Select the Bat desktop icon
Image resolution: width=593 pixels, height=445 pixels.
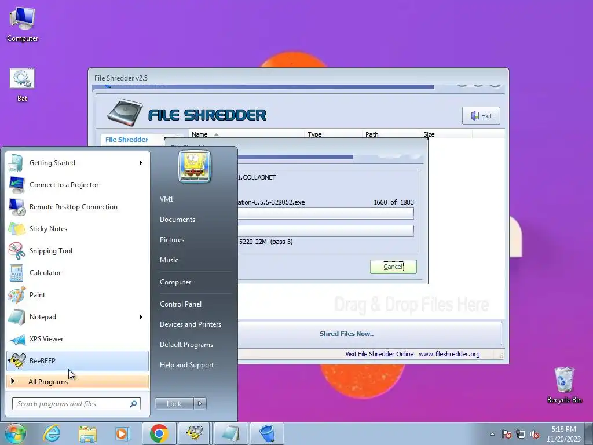(22, 85)
